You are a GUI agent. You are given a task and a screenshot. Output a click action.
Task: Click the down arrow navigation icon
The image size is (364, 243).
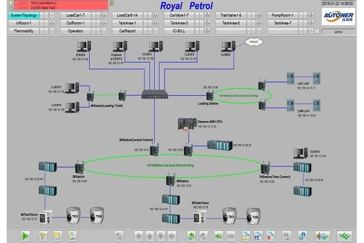[161, 236]
